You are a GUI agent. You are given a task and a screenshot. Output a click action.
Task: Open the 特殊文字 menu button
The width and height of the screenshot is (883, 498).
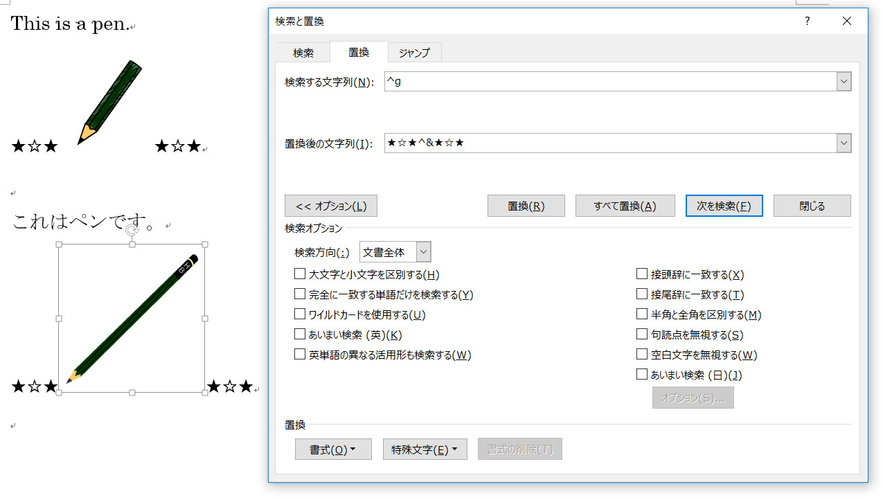pos(425,450)
